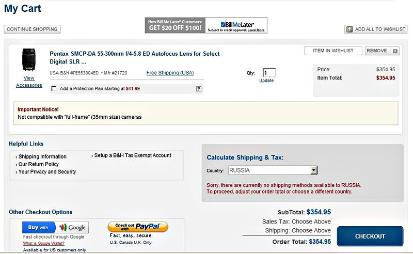Screen dimensions: 413x254
Task: Open the Shipping Information link
Action: coord(42,156)
